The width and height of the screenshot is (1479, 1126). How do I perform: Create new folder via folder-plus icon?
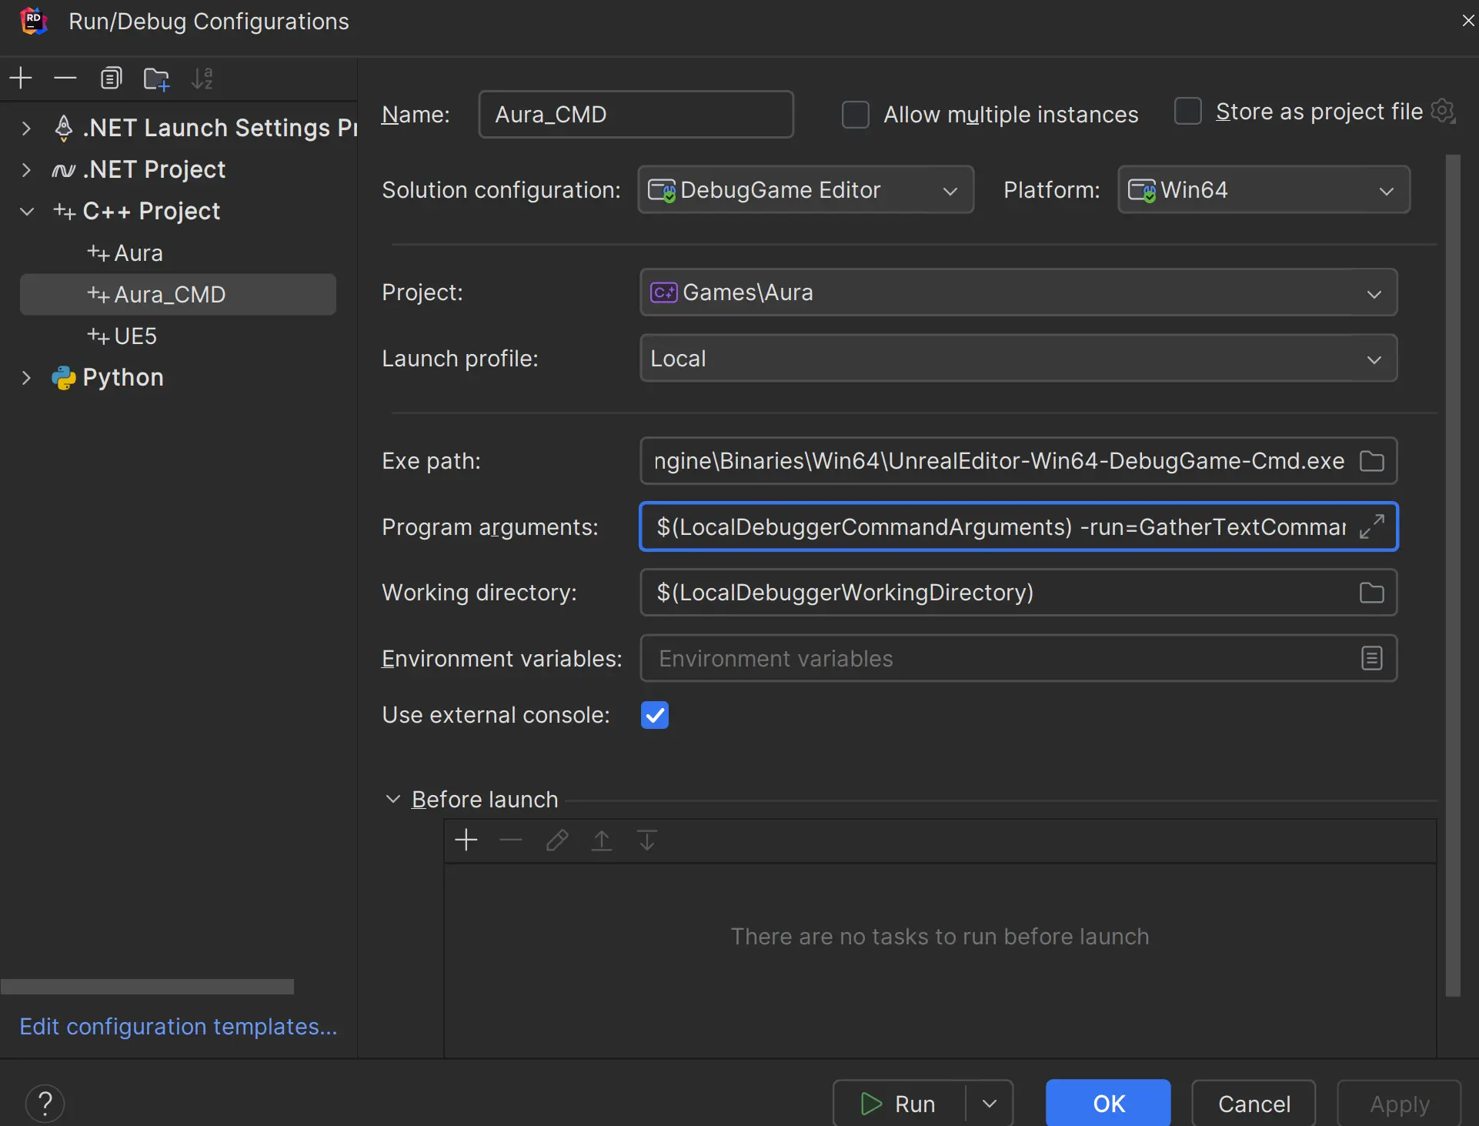156,79
